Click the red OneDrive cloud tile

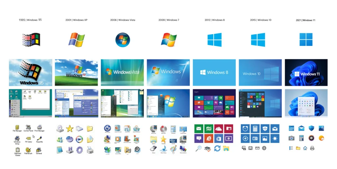pyautogui.click(x=219, y=129)
